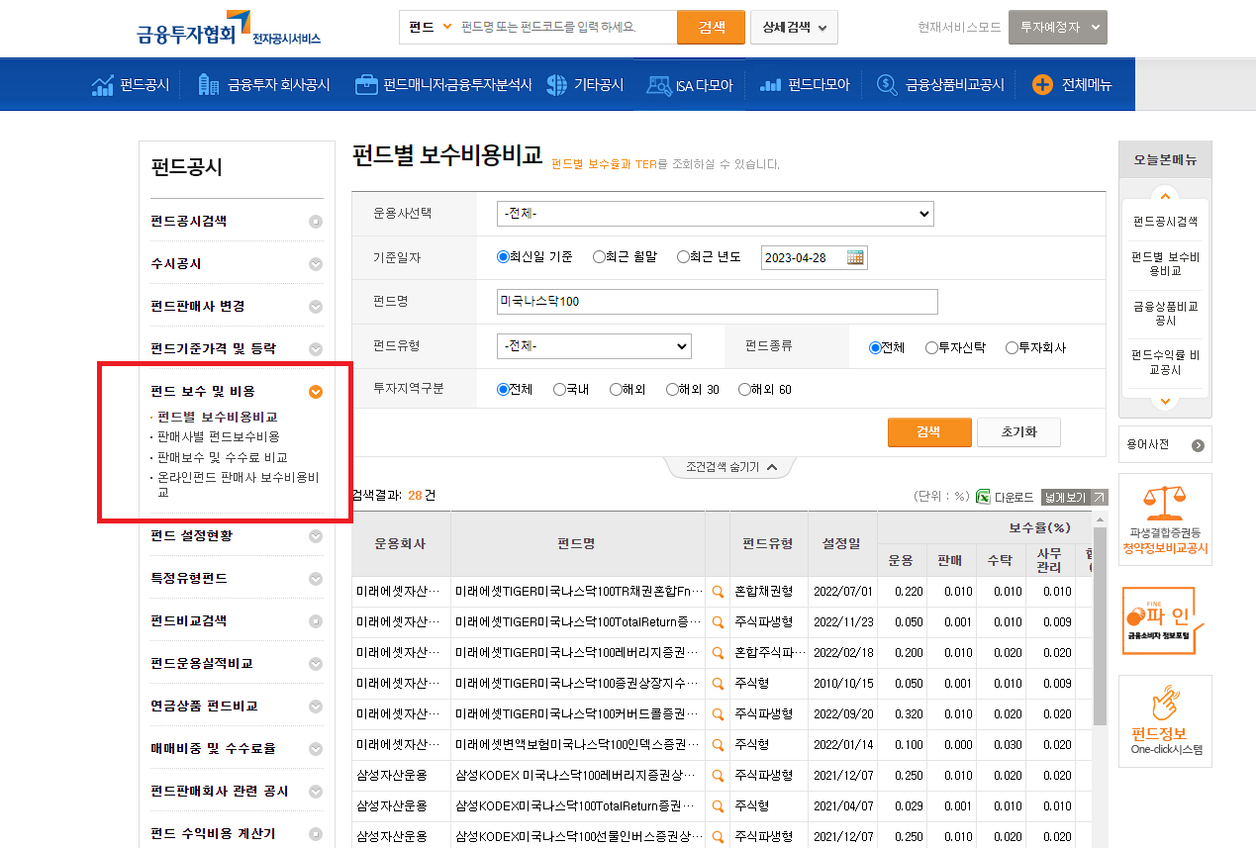This screenshot has height=848, width=1256.
Task: Click 금융상품비교공시 dollar icon
Action: click(x=887, y=85)
